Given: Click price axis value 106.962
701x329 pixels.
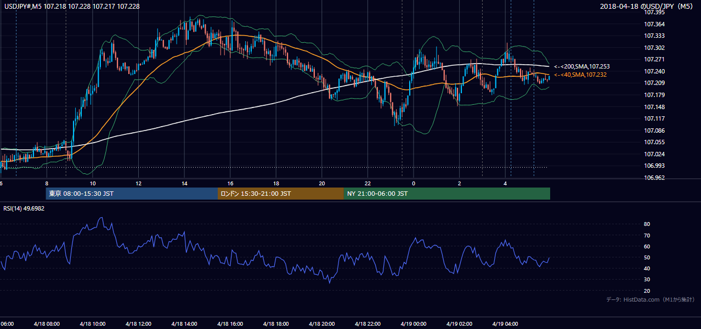Looking at the screenshot, I should 654,178.
